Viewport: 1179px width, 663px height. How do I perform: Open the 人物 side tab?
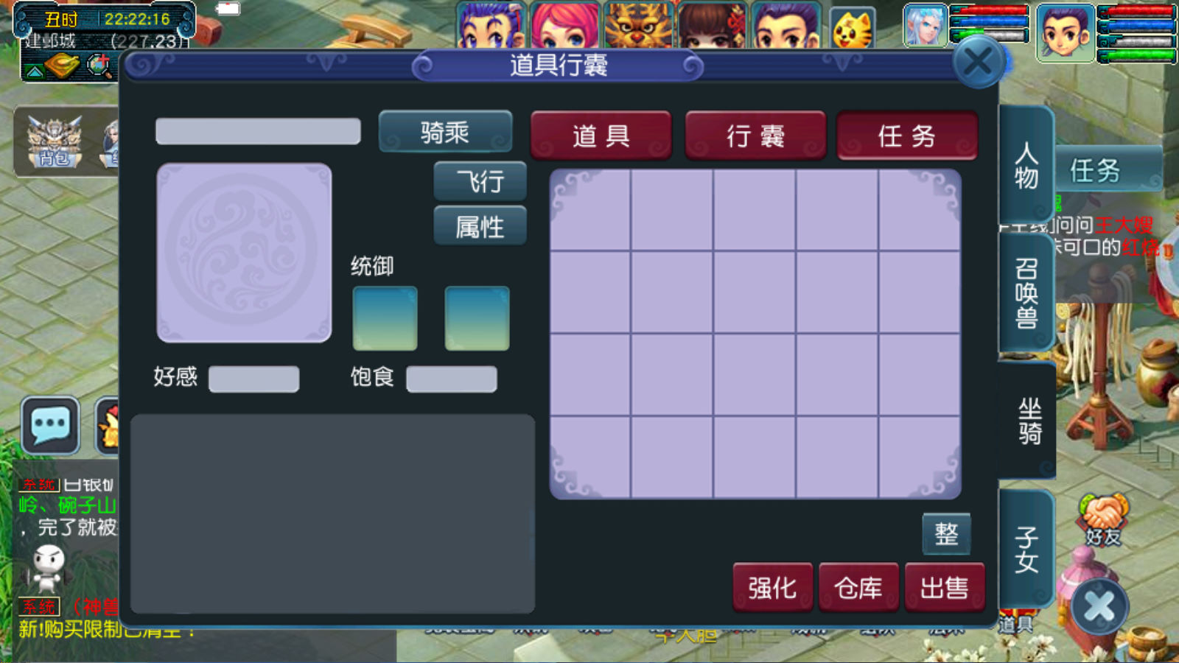point(1026,165)
